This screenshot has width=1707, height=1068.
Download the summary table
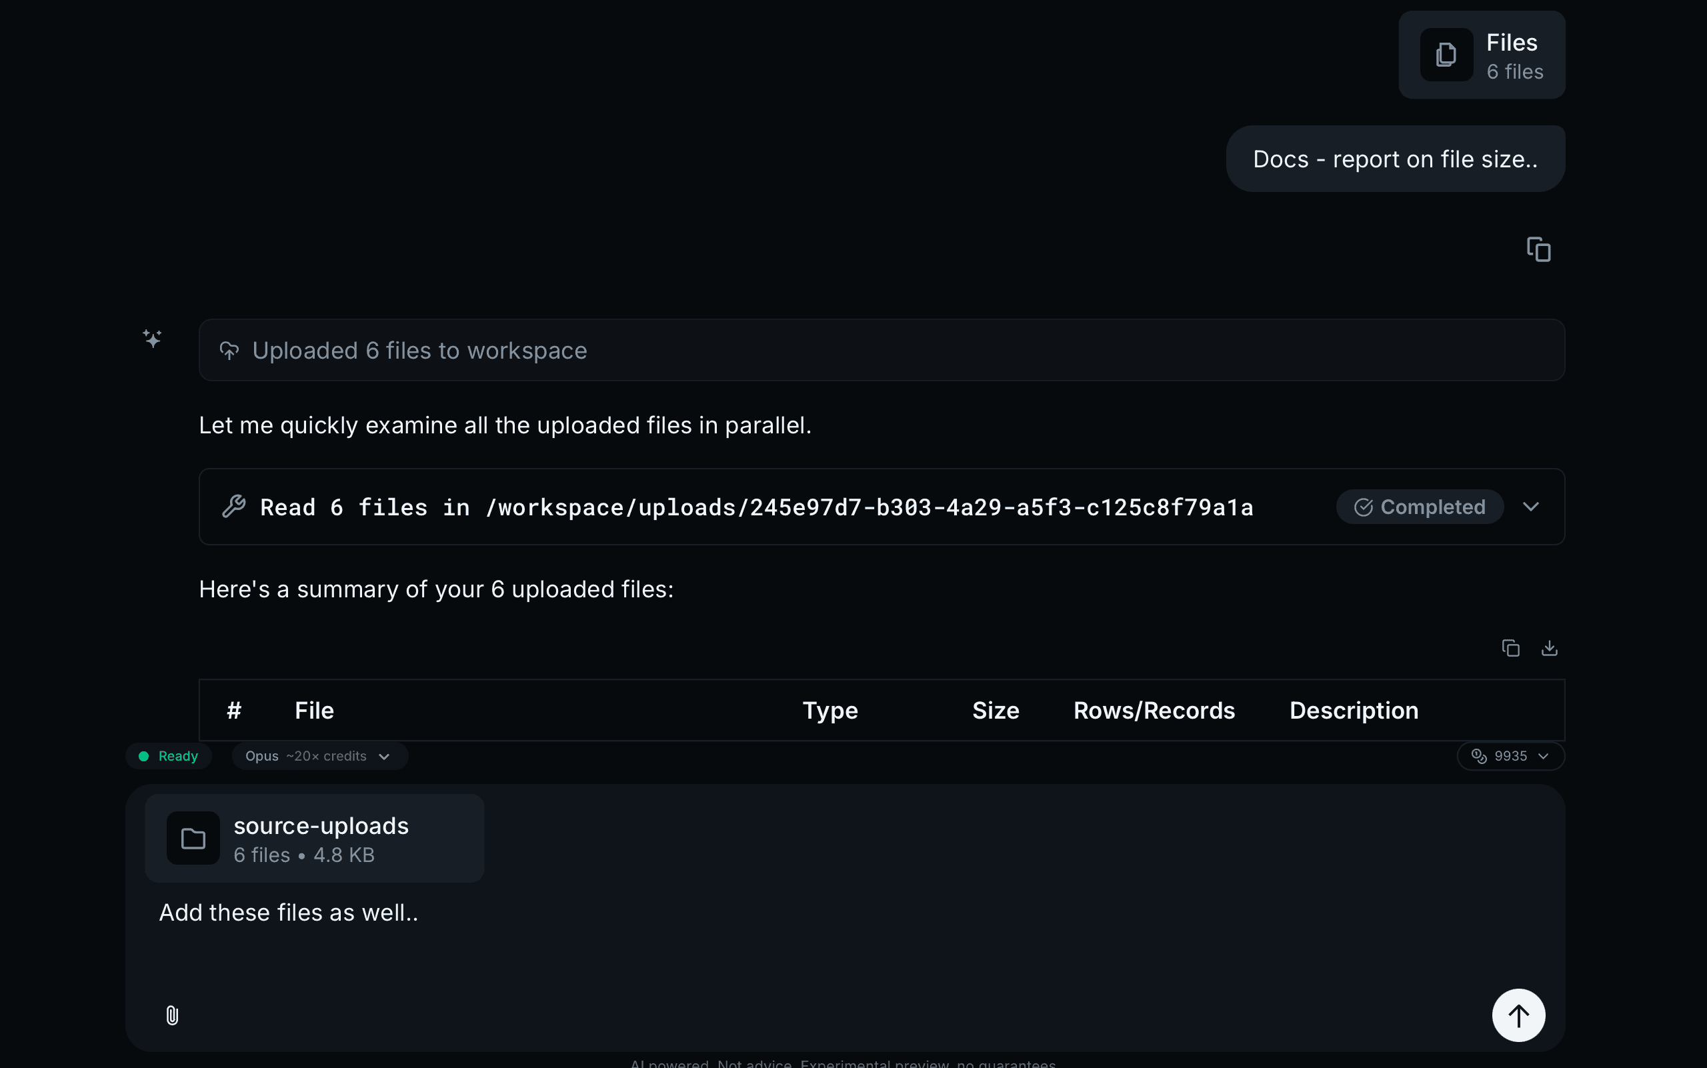(1549, 648)
